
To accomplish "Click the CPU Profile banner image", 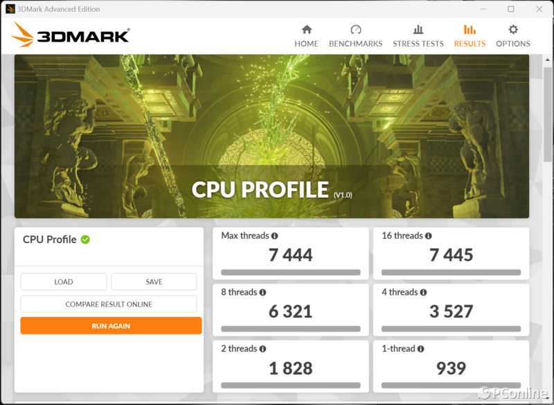I will [x=271, y=136].
